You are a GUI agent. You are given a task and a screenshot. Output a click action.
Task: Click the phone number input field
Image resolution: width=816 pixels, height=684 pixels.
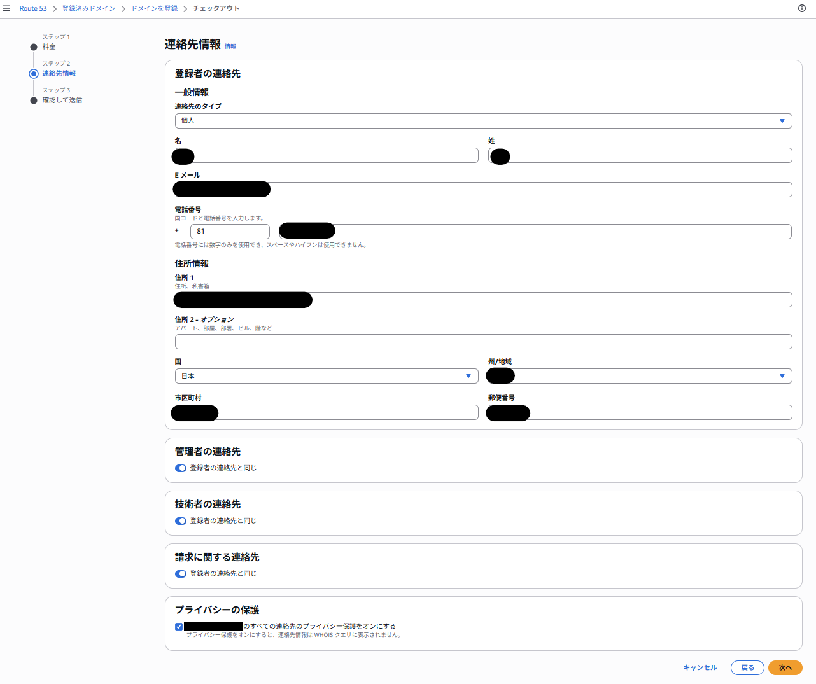click(x=535, y=232)
